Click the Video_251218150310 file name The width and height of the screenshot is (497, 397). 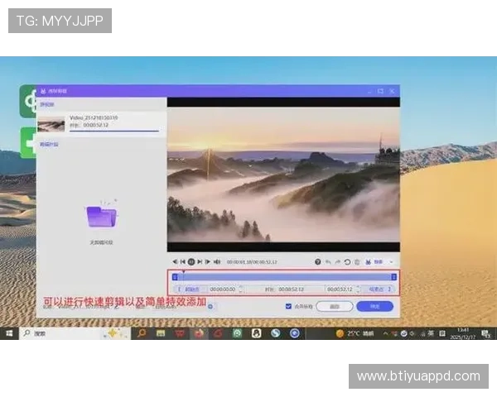(94, 117)
